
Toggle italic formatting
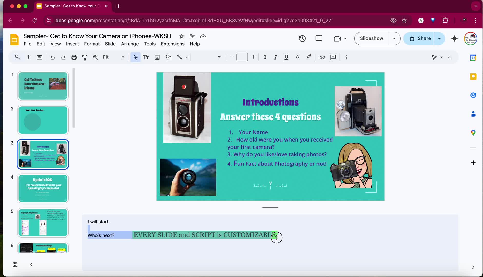click(276, 57)
